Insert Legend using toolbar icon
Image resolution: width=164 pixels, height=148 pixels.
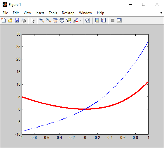point(104,20)
